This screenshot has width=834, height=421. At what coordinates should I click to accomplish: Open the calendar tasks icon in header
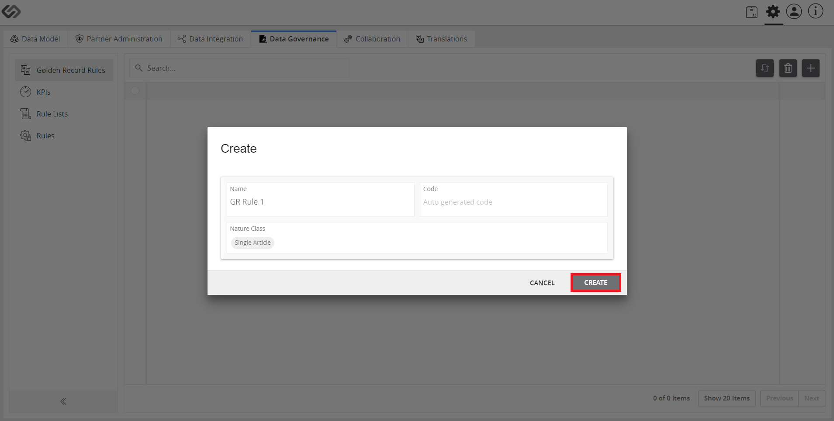pyautogui.click(x=751, y=12)
